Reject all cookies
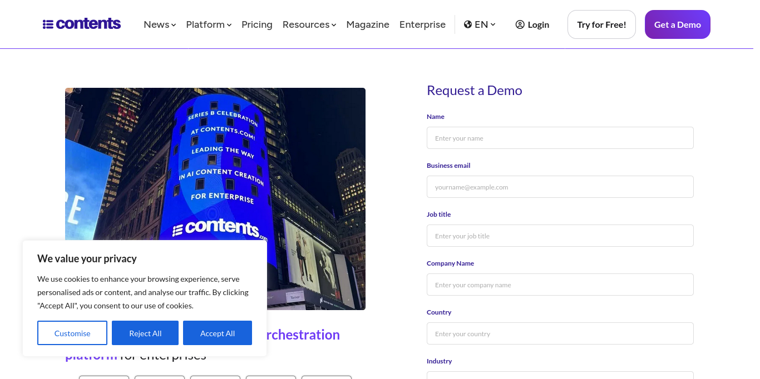760x379 pixels. 145,333
